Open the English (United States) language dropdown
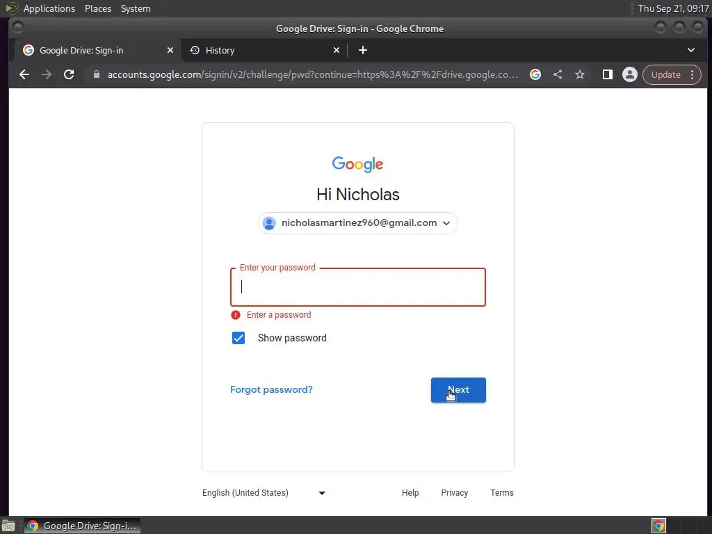 pos(264,493)
